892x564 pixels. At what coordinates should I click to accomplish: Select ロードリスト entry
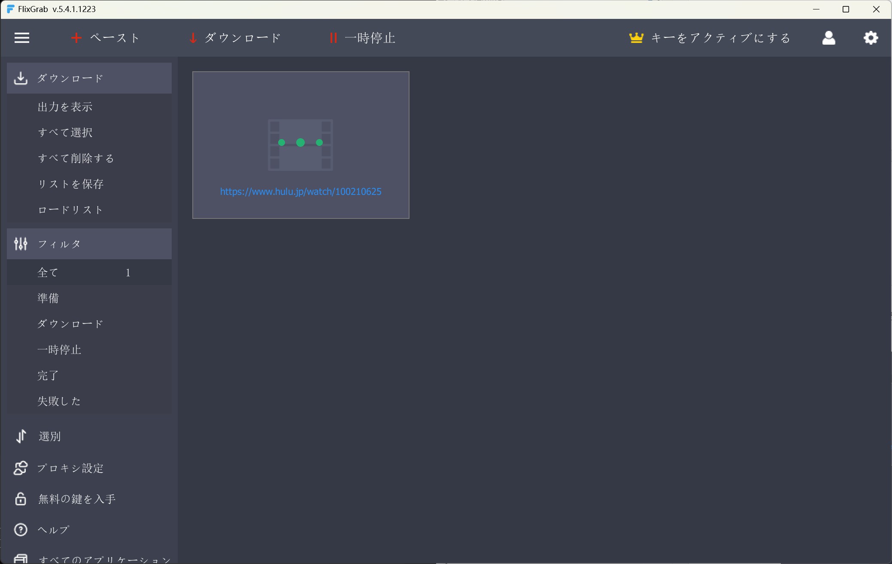click(x=89, y=209)
